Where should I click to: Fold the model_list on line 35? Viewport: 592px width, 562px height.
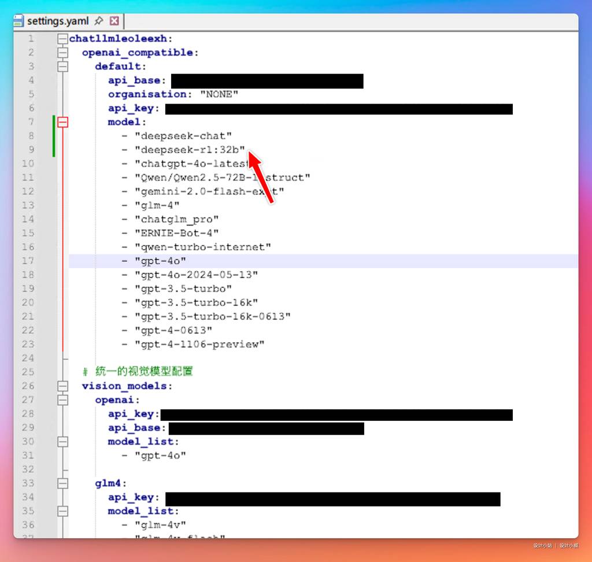[62, 511]
